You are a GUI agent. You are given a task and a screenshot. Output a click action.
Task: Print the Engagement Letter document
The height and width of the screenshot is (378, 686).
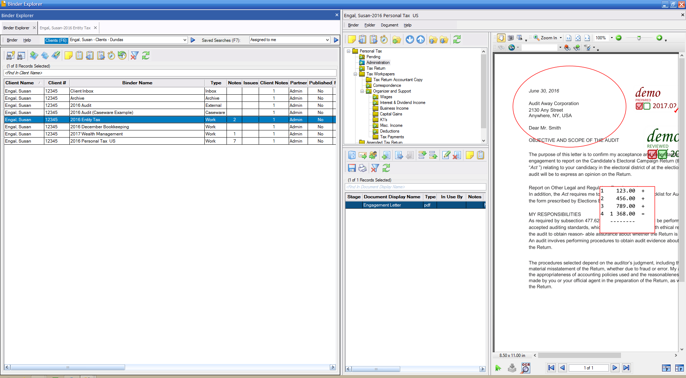363,168
